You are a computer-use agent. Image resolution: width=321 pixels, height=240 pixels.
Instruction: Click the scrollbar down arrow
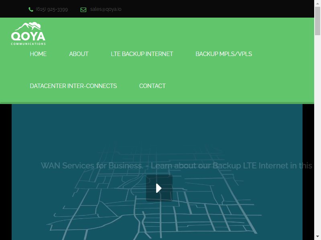click(317, 237)
